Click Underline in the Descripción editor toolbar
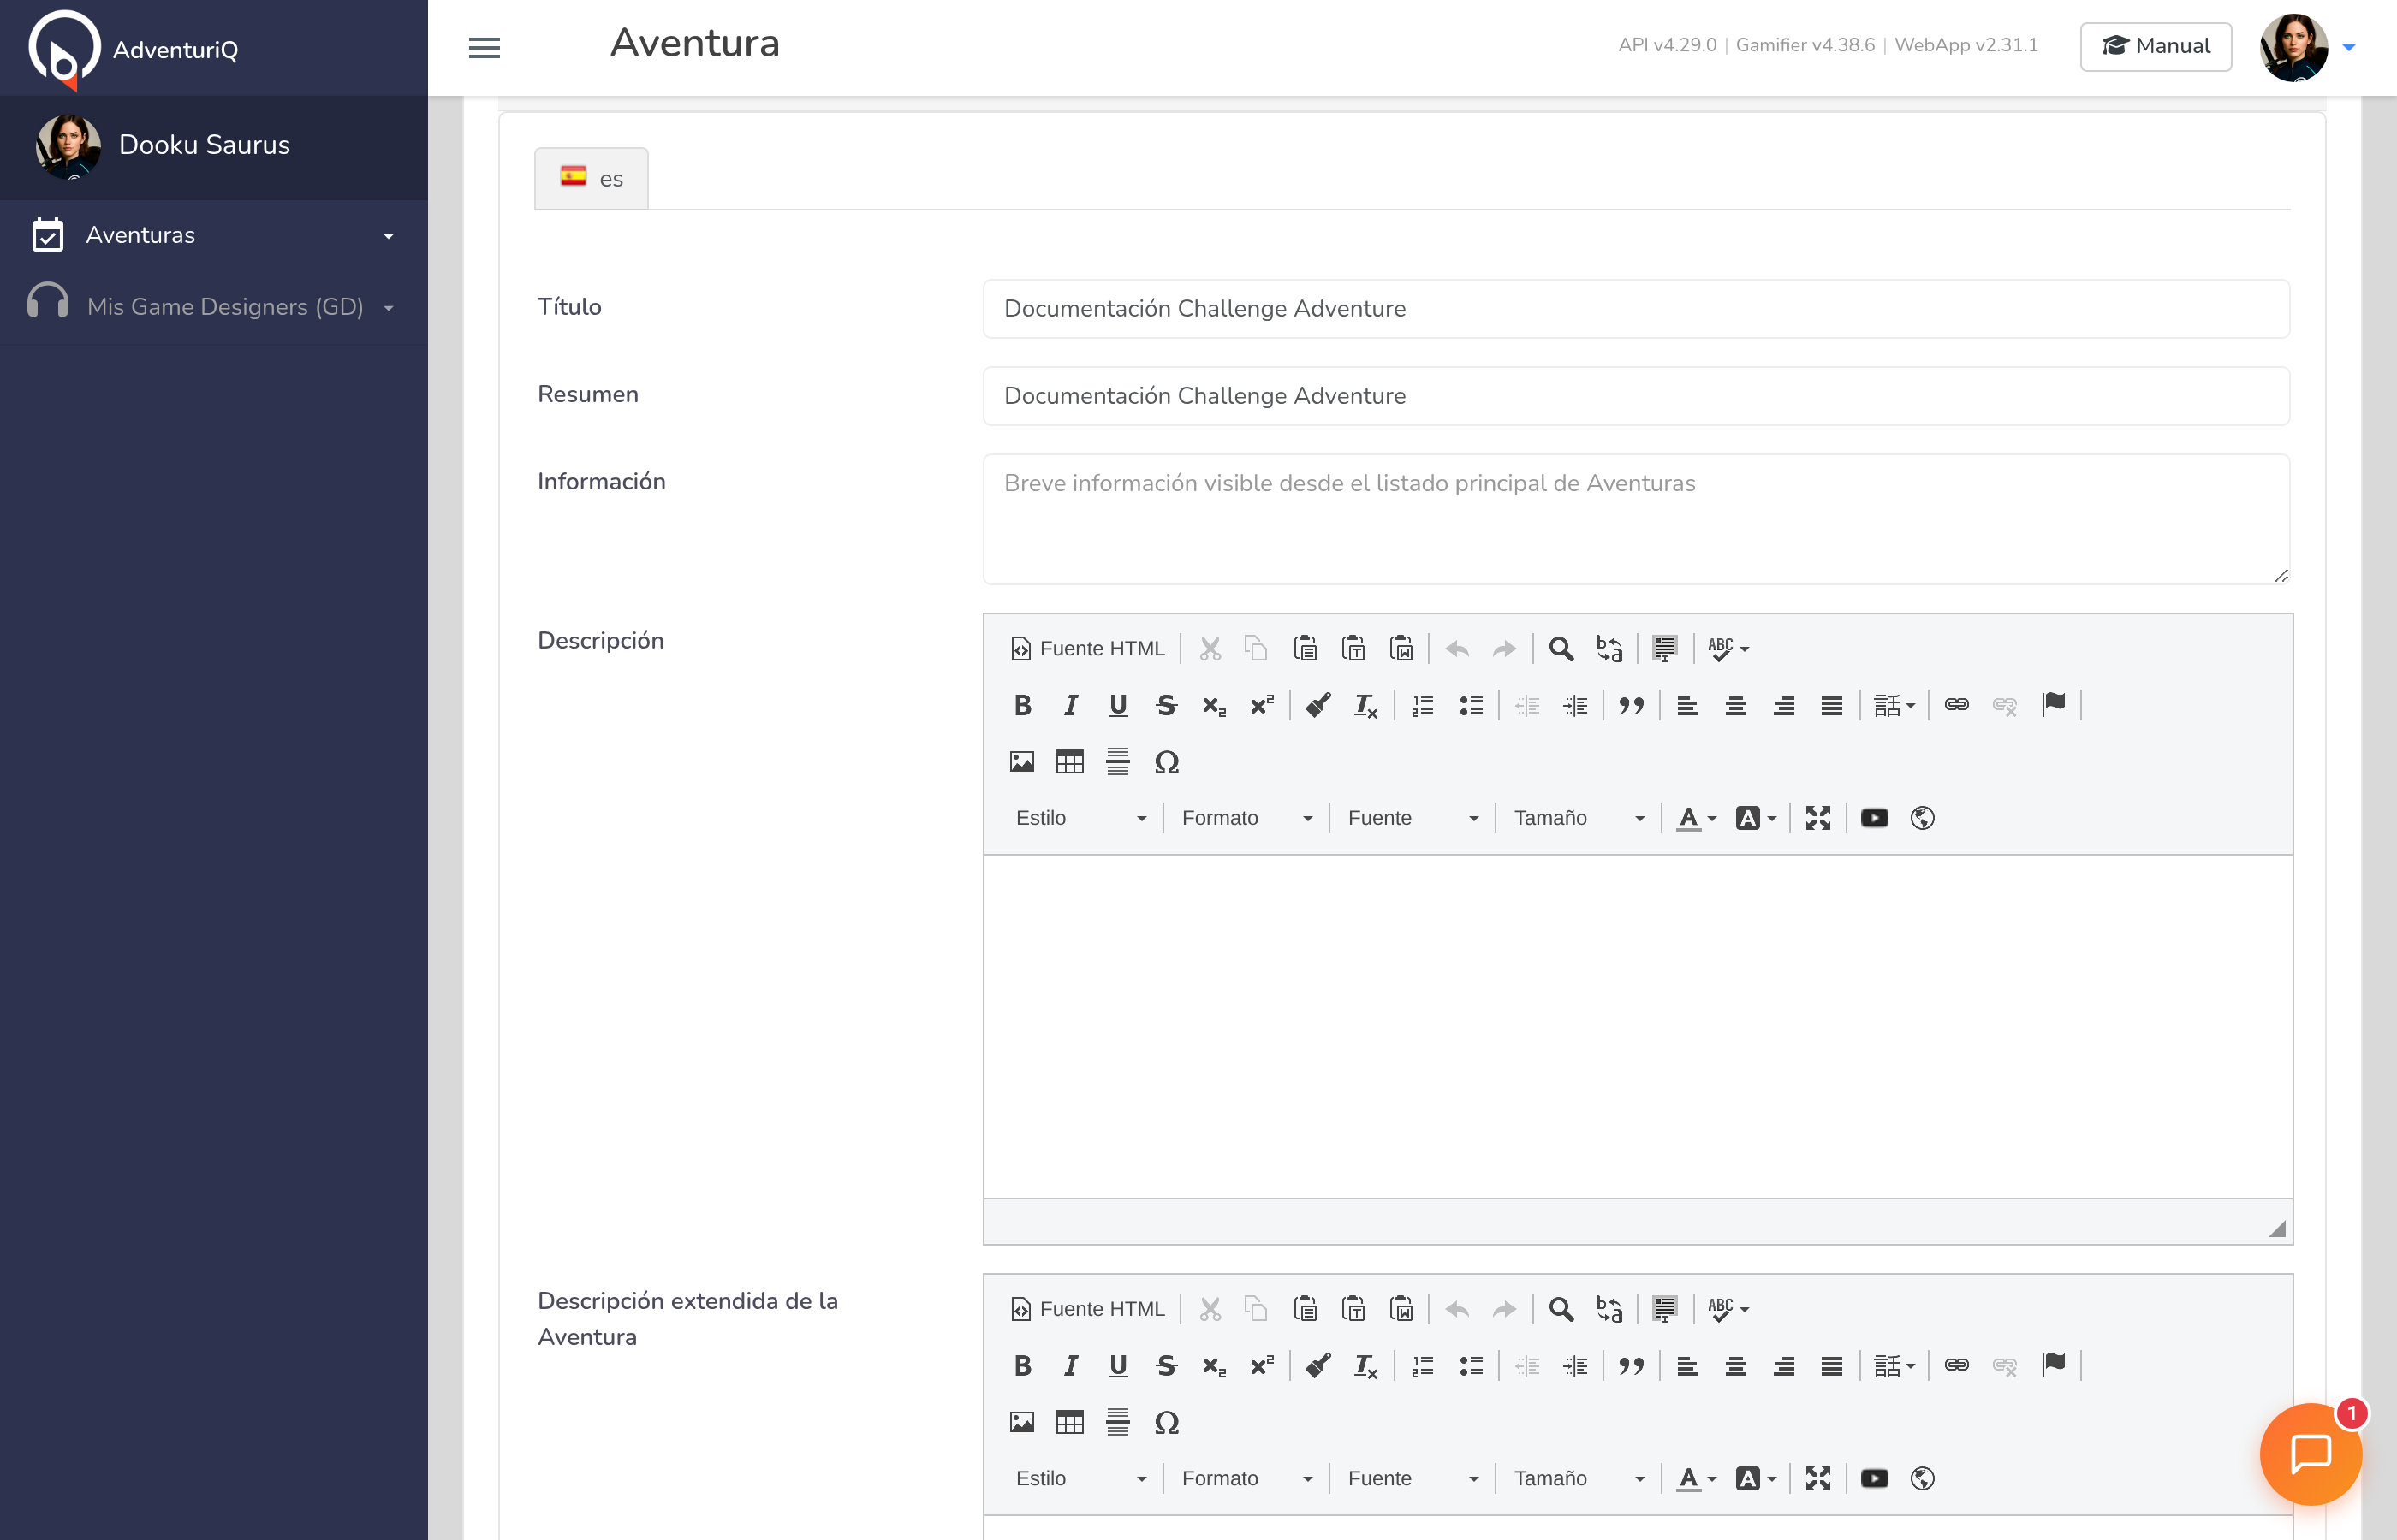The image size is (2397, 1540). (x=1117, y=706)
